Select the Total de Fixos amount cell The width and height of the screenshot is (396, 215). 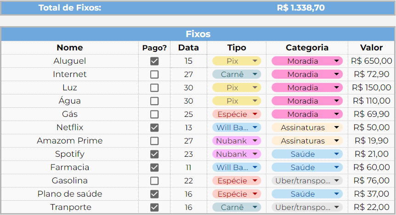[x=300, y=8]
